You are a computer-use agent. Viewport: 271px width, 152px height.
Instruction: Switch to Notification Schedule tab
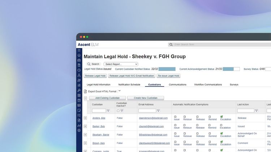tap(129, 85)
